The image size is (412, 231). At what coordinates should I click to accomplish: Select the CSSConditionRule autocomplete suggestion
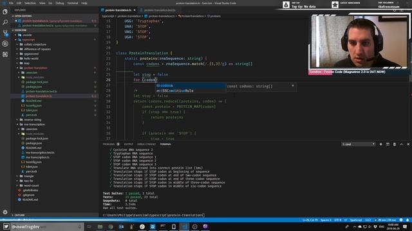pyautogui.click(x=191, y=91)
